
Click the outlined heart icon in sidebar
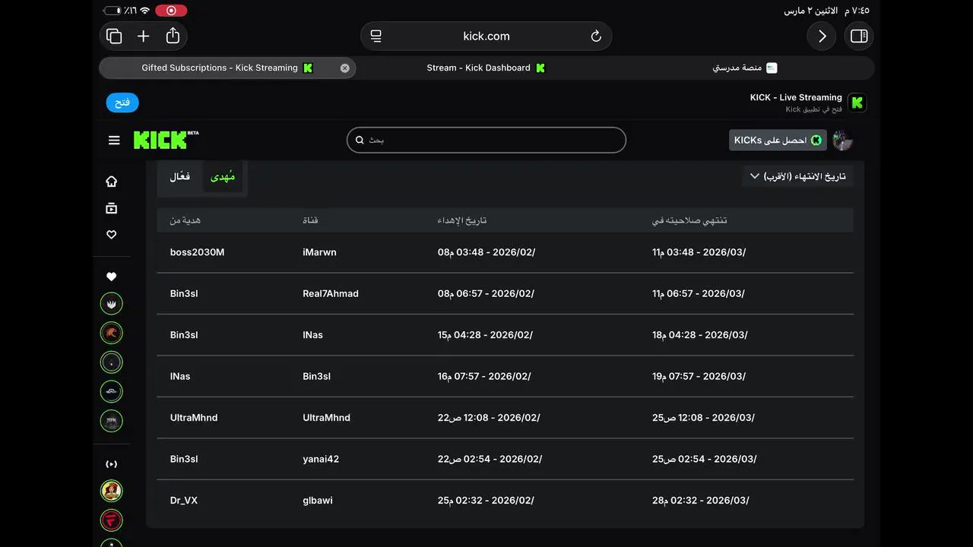[112, 236]
